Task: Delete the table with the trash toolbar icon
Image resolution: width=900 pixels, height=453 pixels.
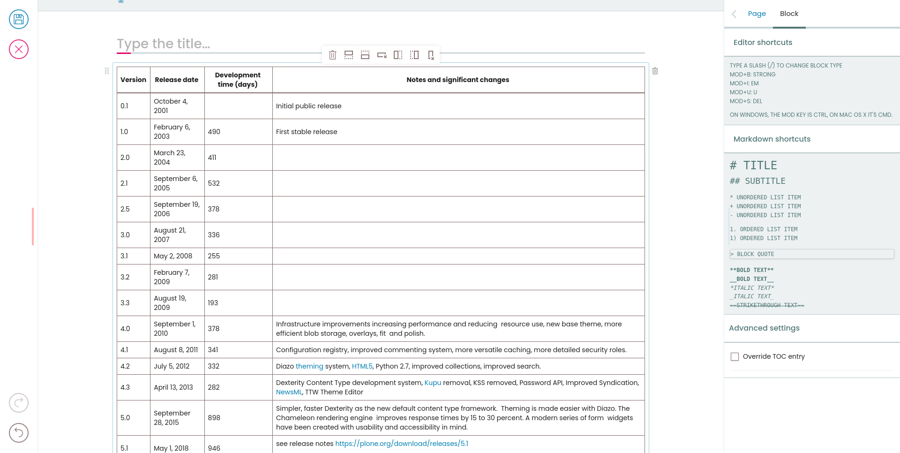Action: point(333,55)
